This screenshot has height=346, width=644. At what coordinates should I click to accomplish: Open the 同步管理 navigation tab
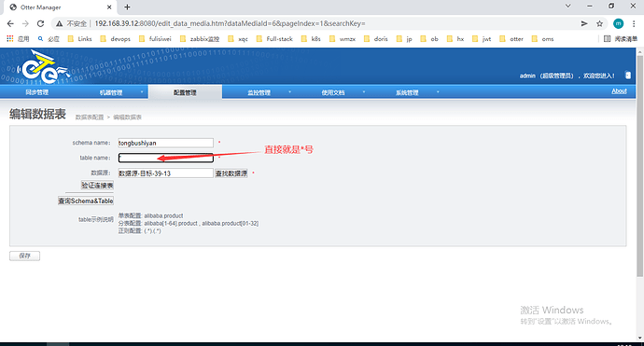coord(37,92)
